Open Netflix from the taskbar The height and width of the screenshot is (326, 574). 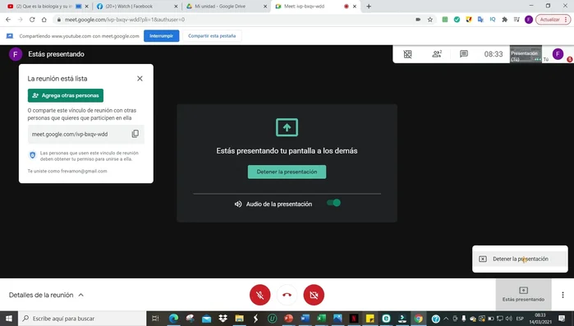tap(354, 319)
